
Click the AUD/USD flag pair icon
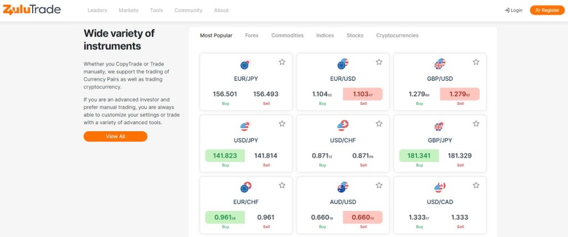[x=342, y=187]
